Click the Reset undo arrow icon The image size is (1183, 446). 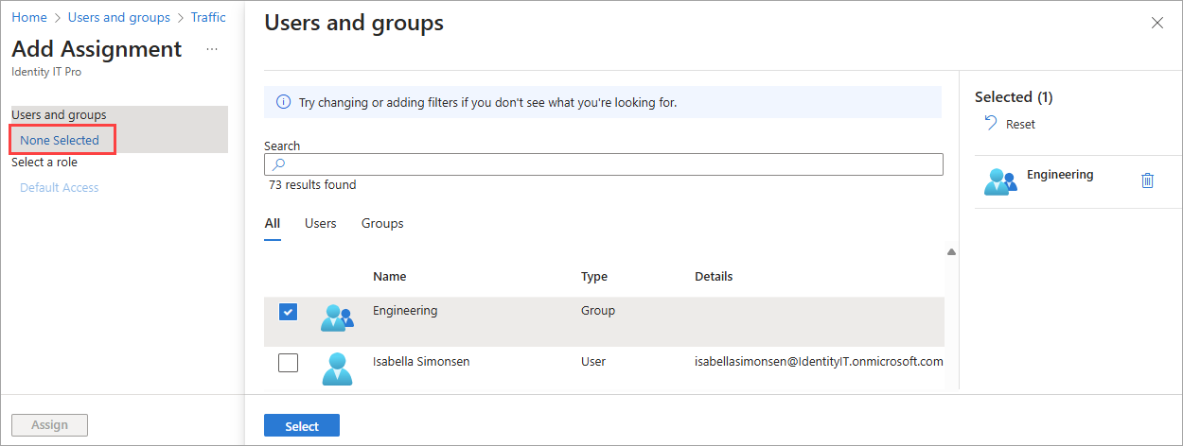[x=991, y=123]
